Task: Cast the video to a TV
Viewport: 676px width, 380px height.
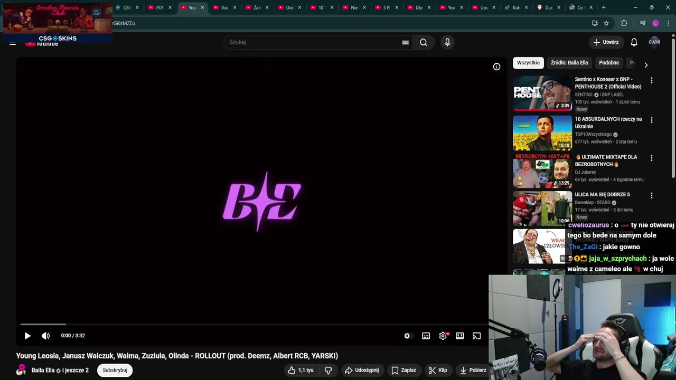Action: (x=476, y=336)
